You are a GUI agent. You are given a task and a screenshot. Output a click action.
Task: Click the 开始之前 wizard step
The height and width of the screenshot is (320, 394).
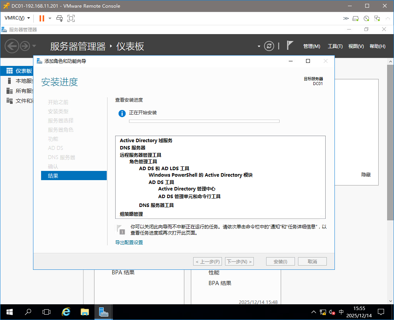pos(58,102)
